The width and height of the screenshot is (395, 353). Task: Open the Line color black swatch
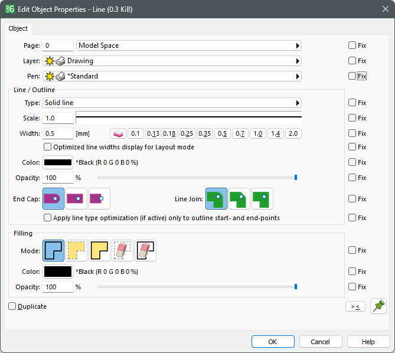(x=58, y=162)
